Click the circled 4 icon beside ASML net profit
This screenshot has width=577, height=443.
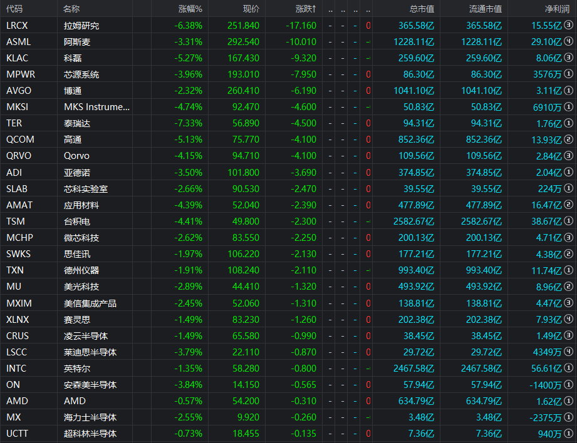tap(568, 42)
